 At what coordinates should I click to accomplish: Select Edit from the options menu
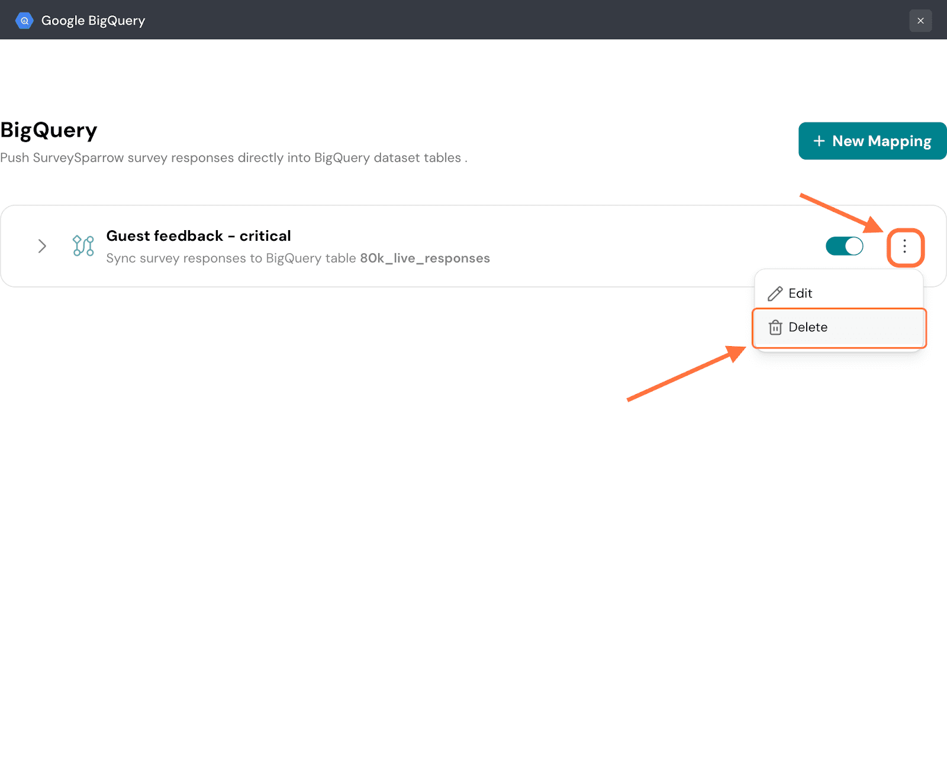click(800, 293)
